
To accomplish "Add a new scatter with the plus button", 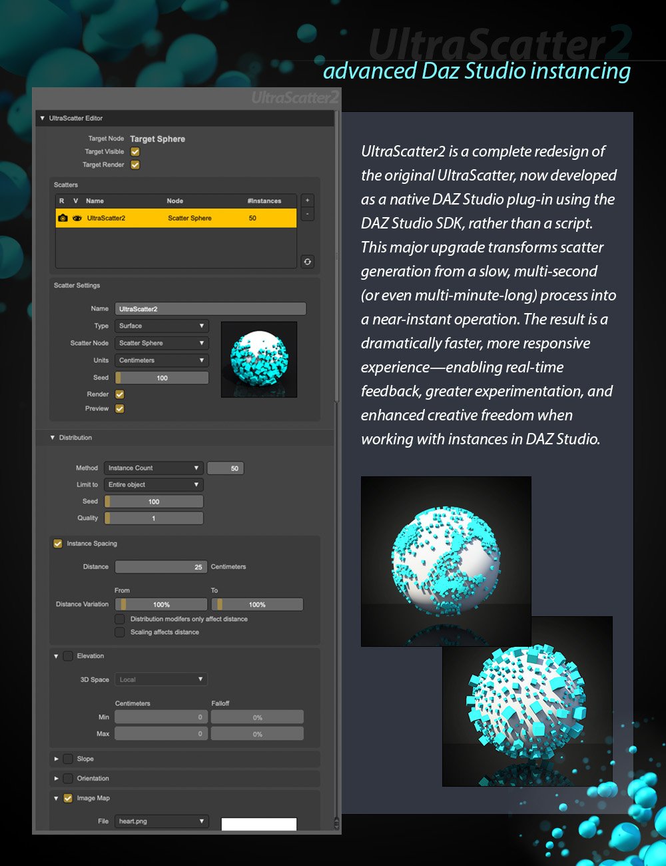I will [307, 200].
